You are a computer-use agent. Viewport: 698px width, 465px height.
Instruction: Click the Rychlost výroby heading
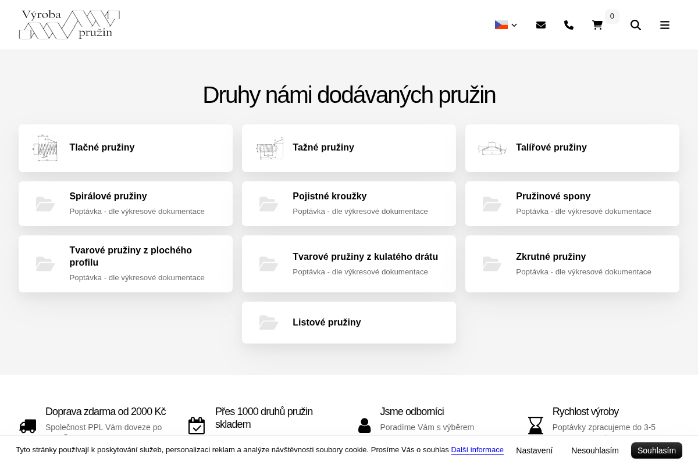[585, 412]
